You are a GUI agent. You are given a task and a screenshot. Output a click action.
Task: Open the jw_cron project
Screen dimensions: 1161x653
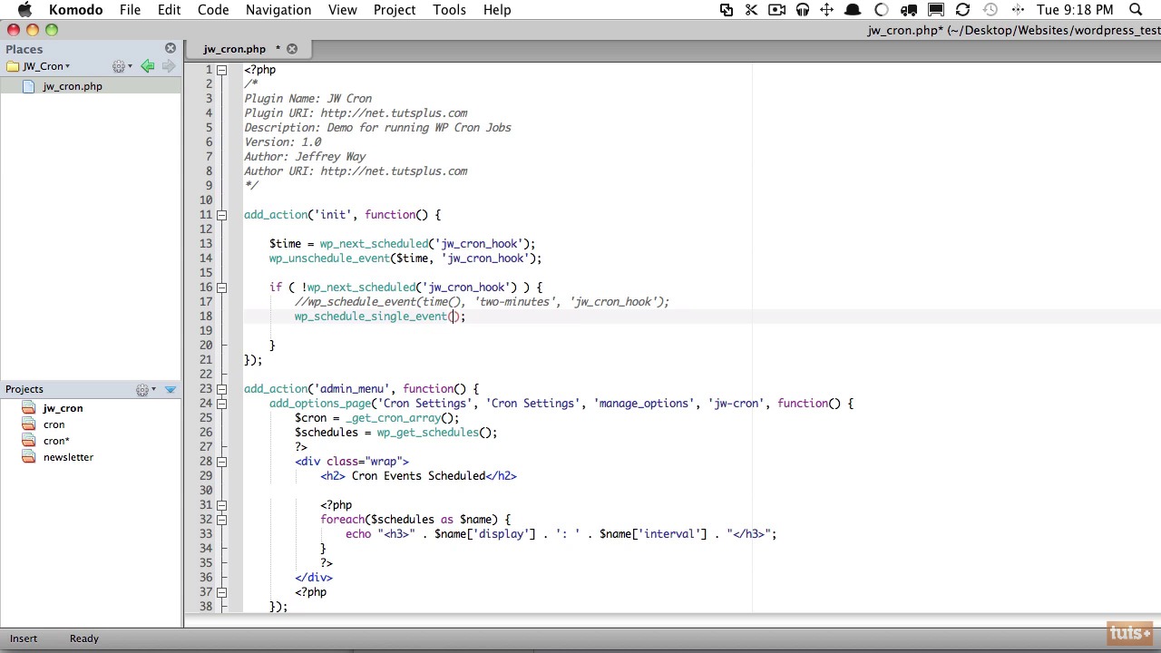pyautogui.click(x=63, y=408)
